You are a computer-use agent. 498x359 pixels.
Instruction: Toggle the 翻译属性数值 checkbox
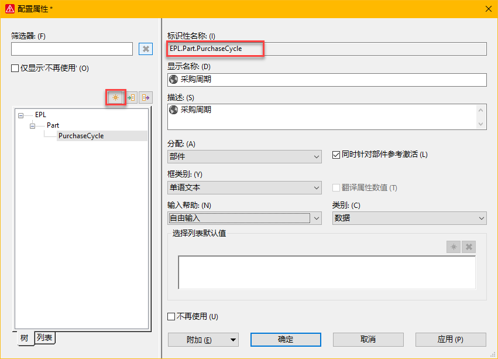336,187
